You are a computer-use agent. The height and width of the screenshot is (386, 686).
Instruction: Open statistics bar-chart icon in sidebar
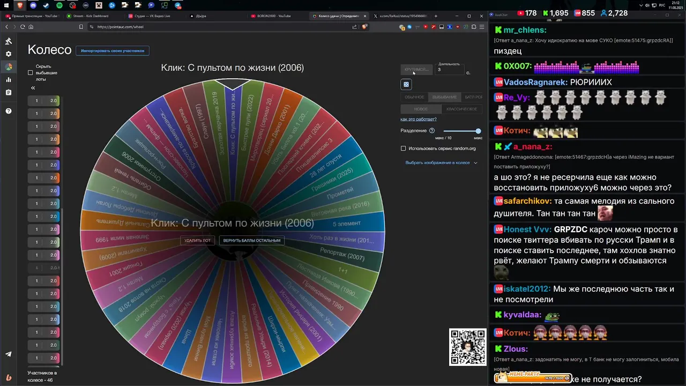[9, 80]
